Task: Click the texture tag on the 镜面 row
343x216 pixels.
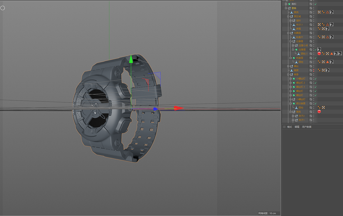Action: point(323,70)
